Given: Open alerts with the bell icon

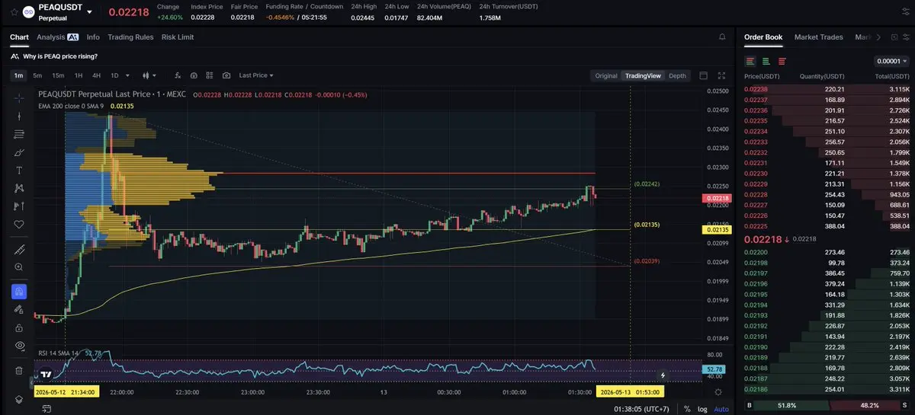Looking at the screenshot, I should 722,37.
